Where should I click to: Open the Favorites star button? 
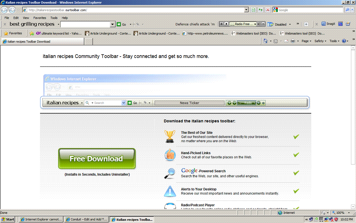tap(13, 33)
